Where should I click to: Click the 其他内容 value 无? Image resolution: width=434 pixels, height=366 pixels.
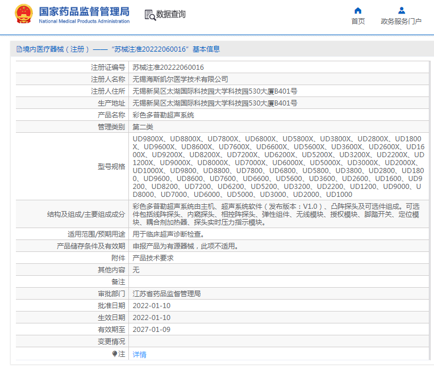click(136, 270)
